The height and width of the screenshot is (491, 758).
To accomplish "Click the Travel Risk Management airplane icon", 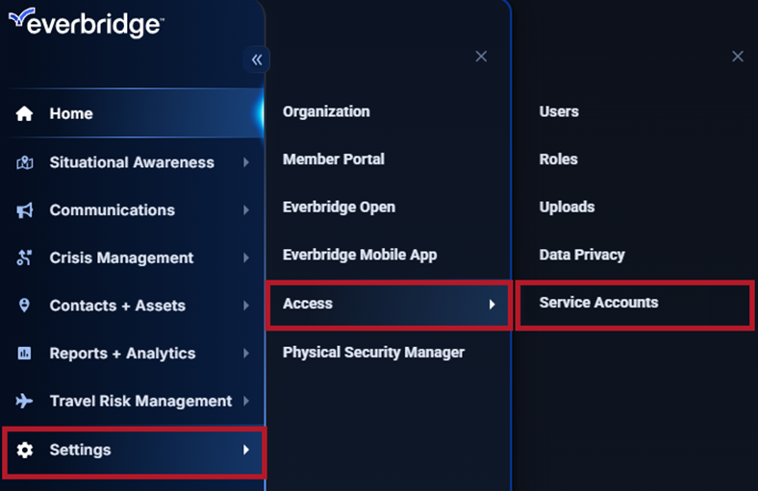I will click(x=25, y=401).
